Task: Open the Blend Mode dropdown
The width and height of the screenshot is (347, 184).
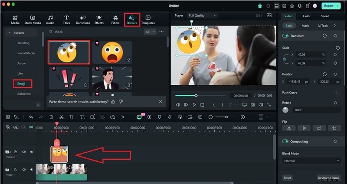Action: (x=311, y=161)
